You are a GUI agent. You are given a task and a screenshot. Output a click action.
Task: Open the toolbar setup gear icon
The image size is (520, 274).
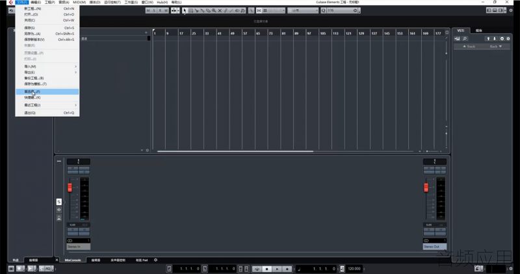511,10
